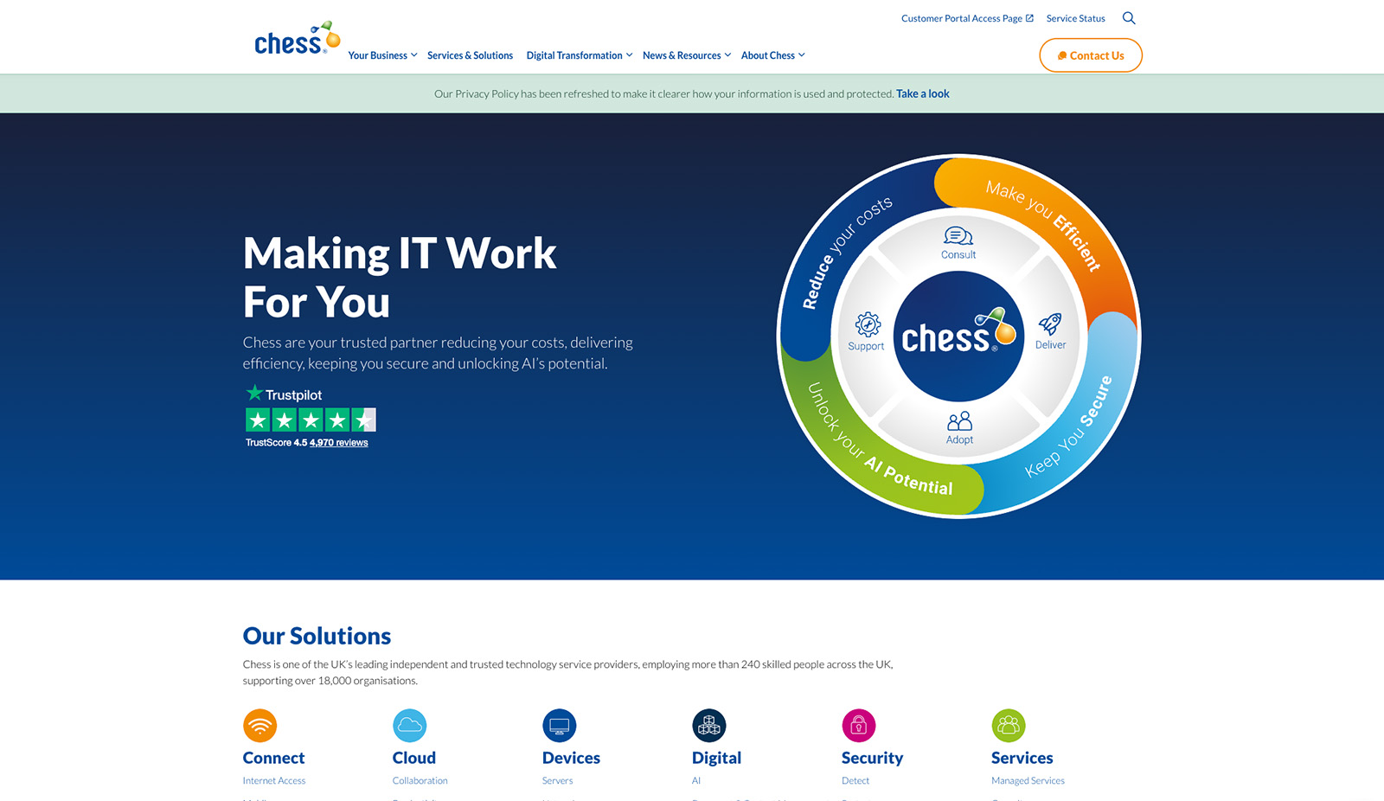The width and height of the screenshot is (1384, 801).
Task: Open the Cloud icon
Action: click(409, 726)
